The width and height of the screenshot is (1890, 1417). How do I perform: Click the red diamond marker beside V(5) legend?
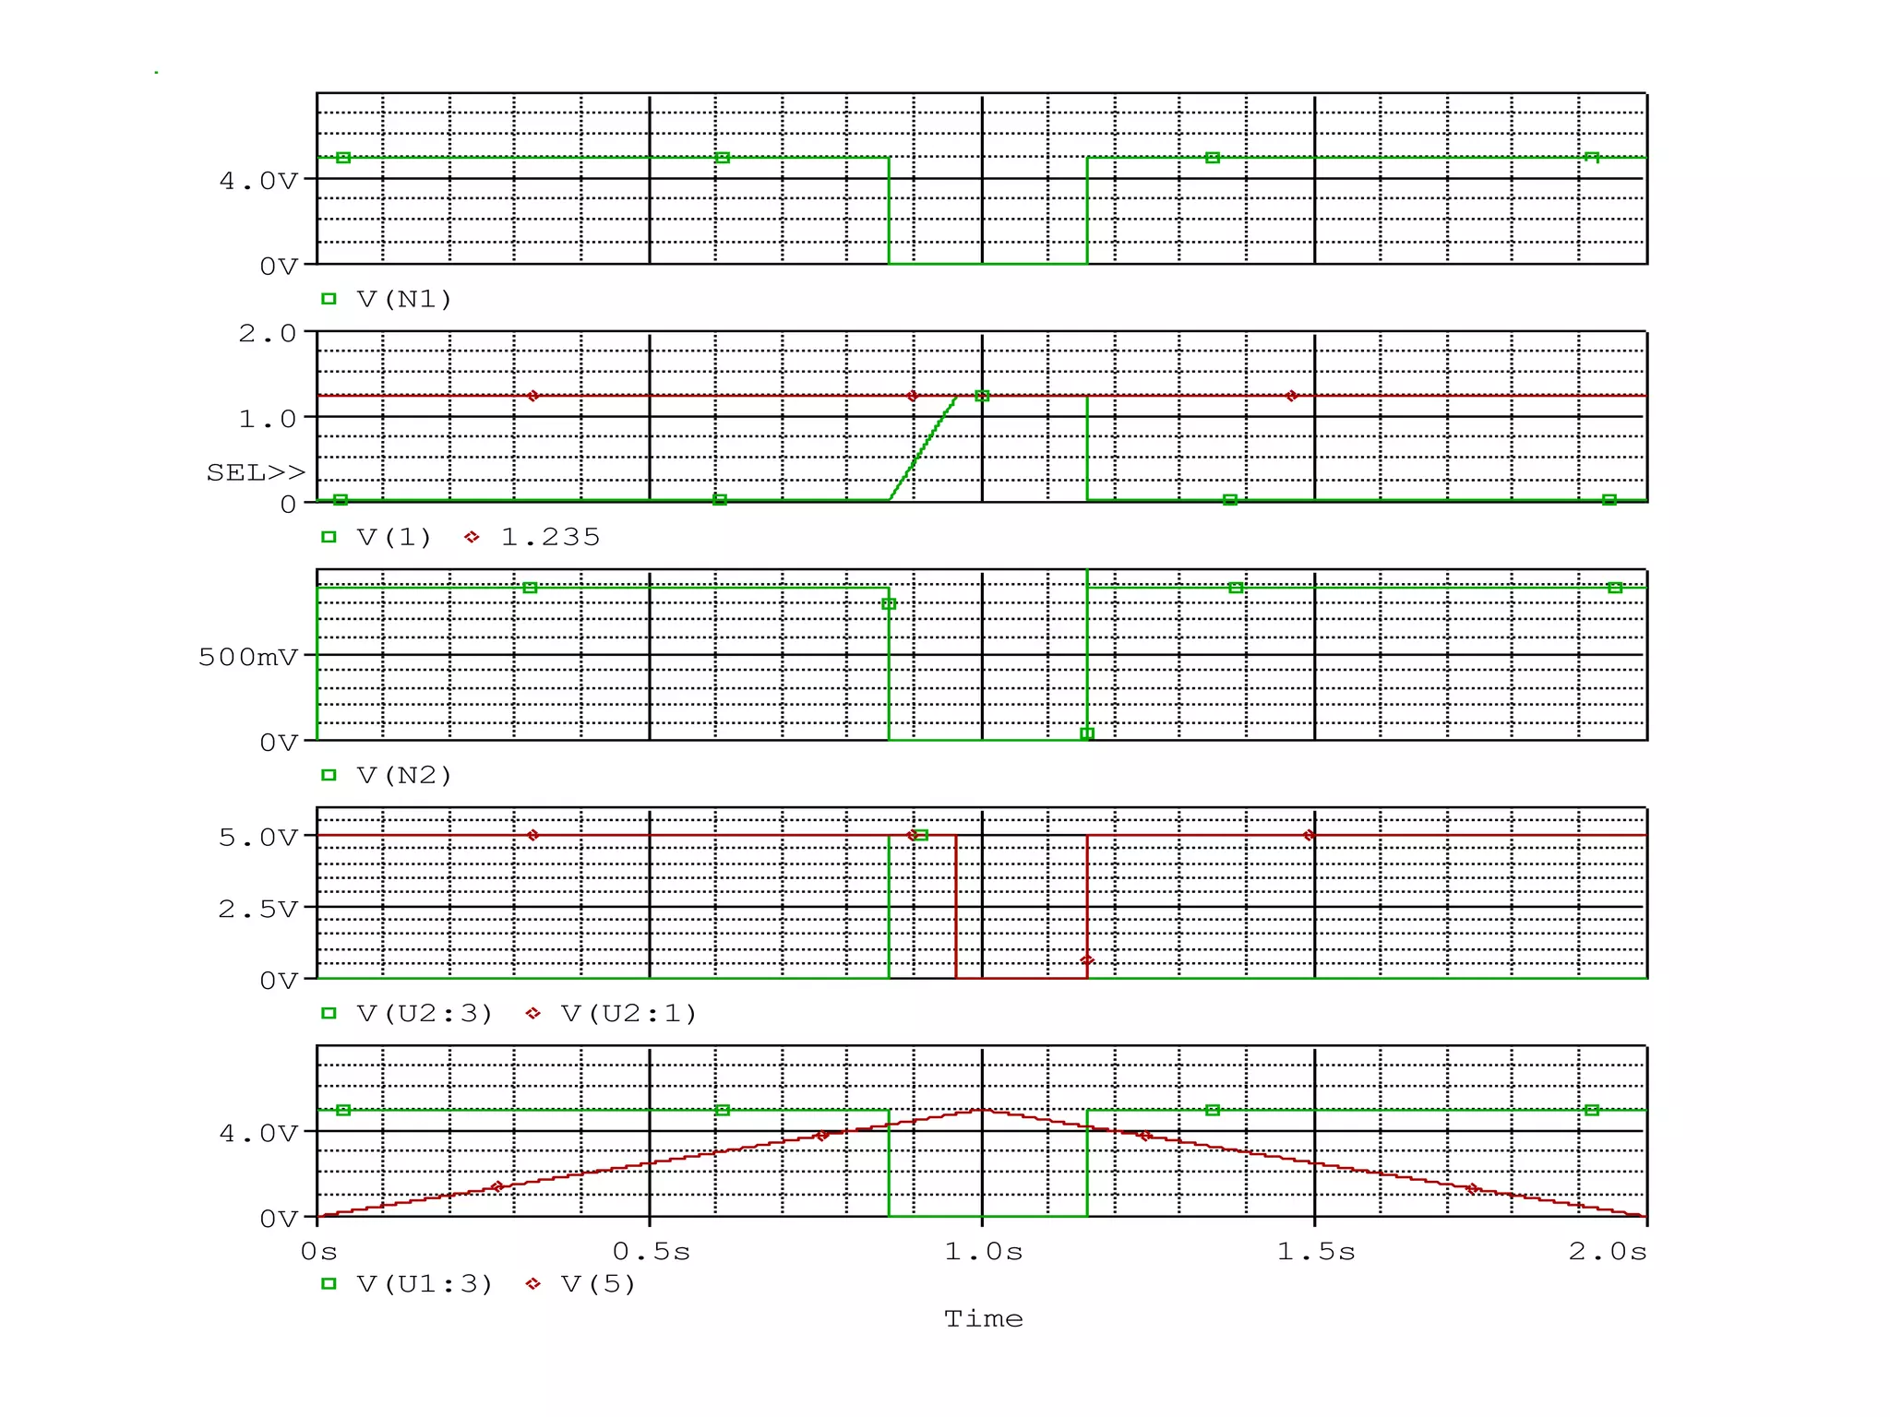tap(532, 1283)
